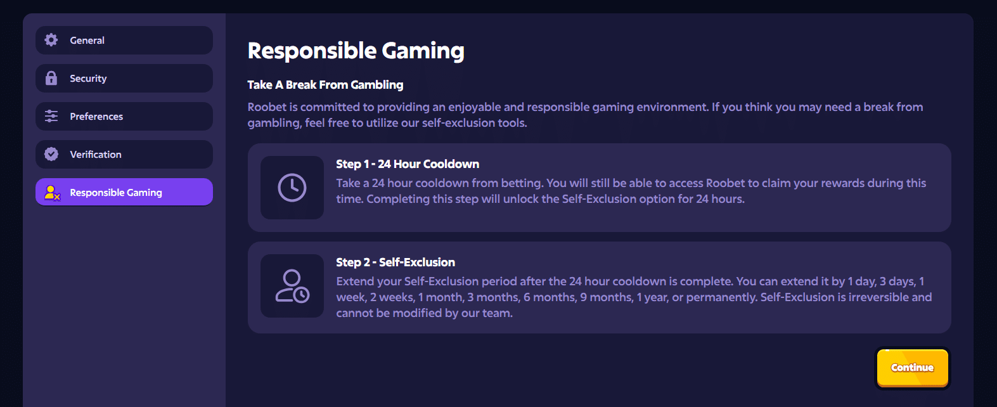Click the clock icon on the 24 Hour Cooldown card
The width and height of the screenshot is (997, 407).
coord(292,188)
